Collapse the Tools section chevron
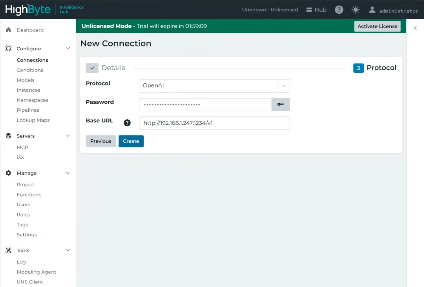Viewport: 424px width, 287px height. click(68, 250)
